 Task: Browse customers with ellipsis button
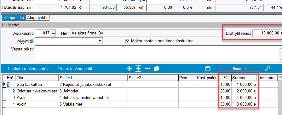click(x=54, y=33)
